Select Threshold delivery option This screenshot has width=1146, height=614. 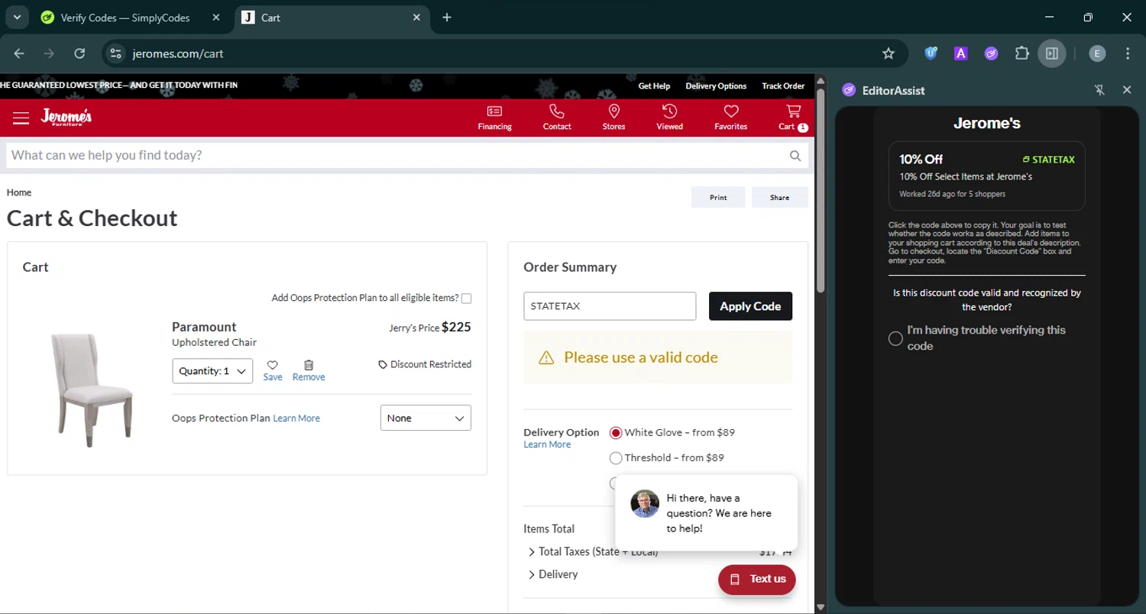[616, 458]
